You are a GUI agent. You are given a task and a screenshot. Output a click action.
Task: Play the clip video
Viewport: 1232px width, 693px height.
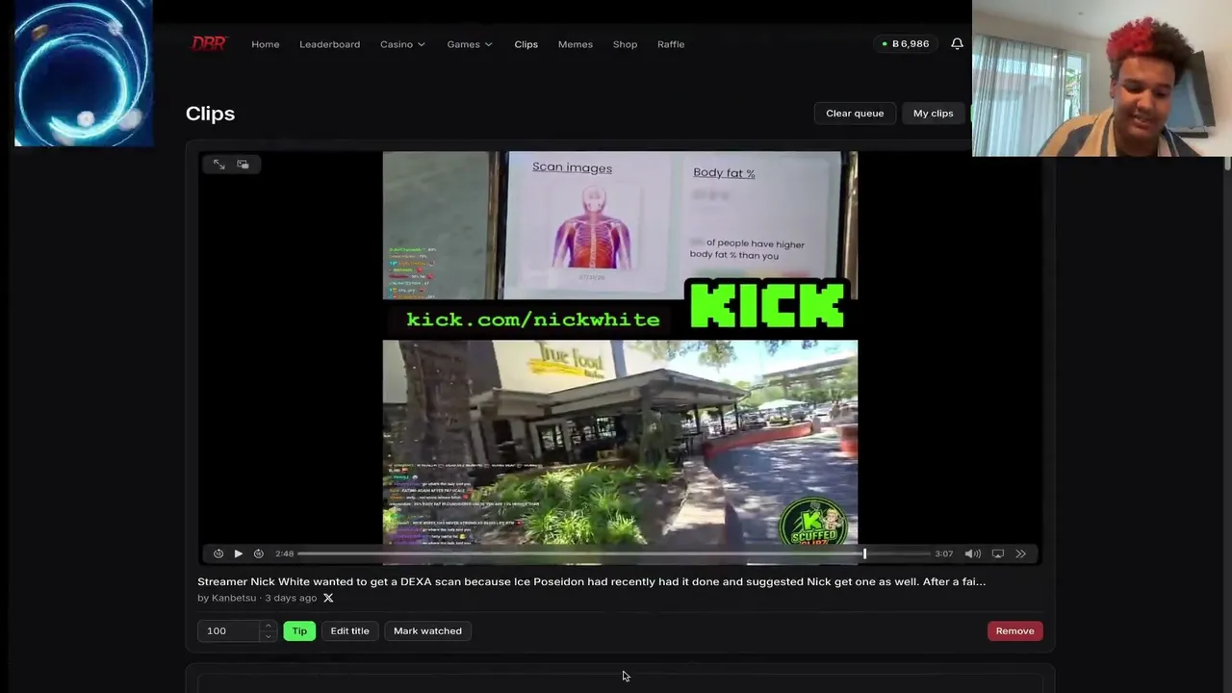tap(239, 553)
